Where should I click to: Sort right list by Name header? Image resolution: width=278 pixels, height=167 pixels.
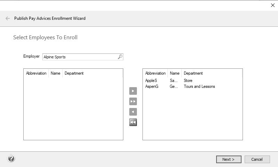(x=175, y=73)
